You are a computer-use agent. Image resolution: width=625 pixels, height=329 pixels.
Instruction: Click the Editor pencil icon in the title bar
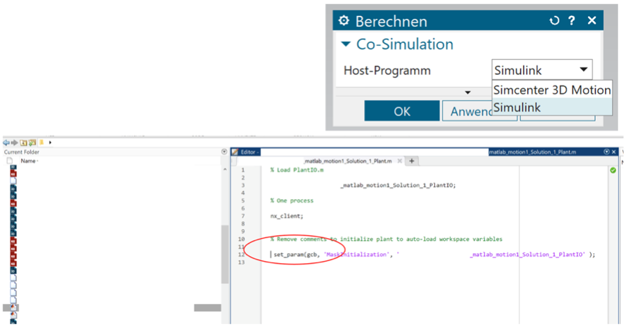click(235, 152)
